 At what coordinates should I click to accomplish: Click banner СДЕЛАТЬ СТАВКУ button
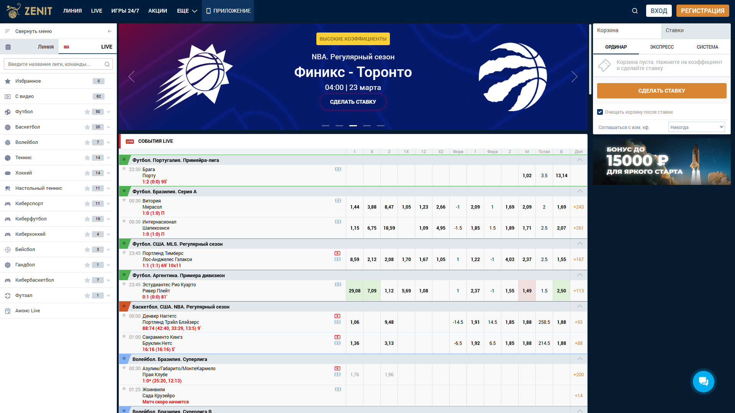[353, 102]
